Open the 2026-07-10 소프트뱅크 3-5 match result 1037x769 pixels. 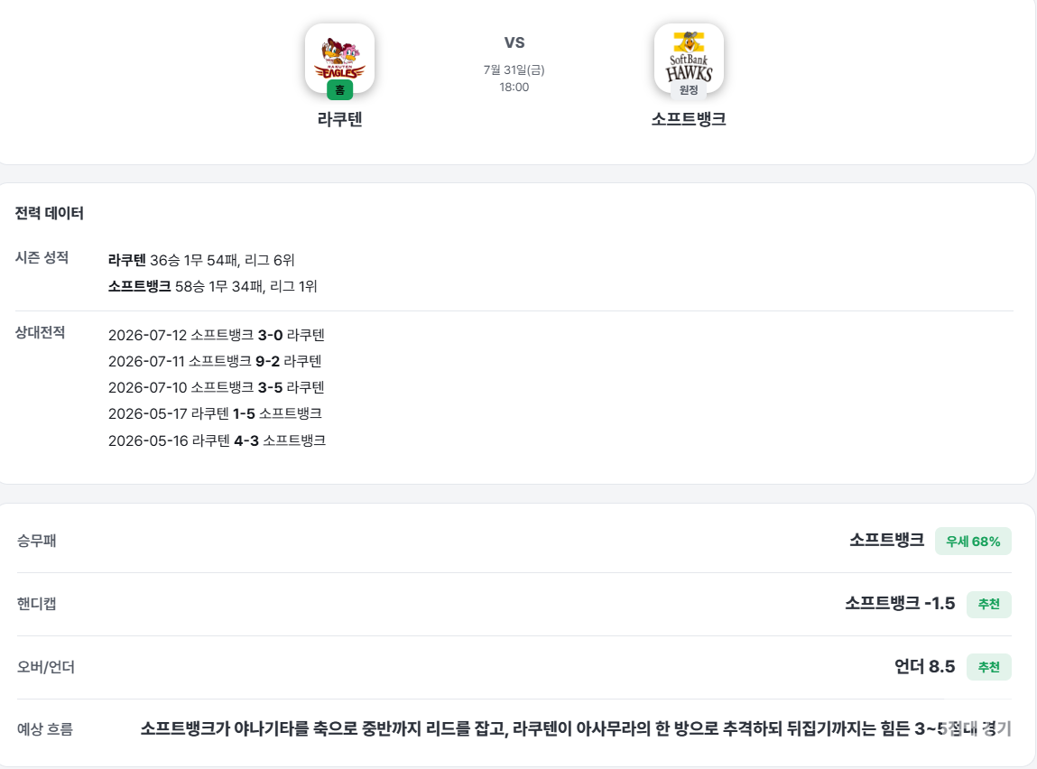click(217, 387)
